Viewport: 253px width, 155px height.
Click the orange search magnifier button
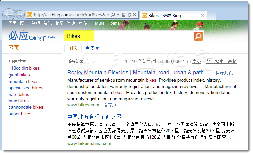[198, 36]
